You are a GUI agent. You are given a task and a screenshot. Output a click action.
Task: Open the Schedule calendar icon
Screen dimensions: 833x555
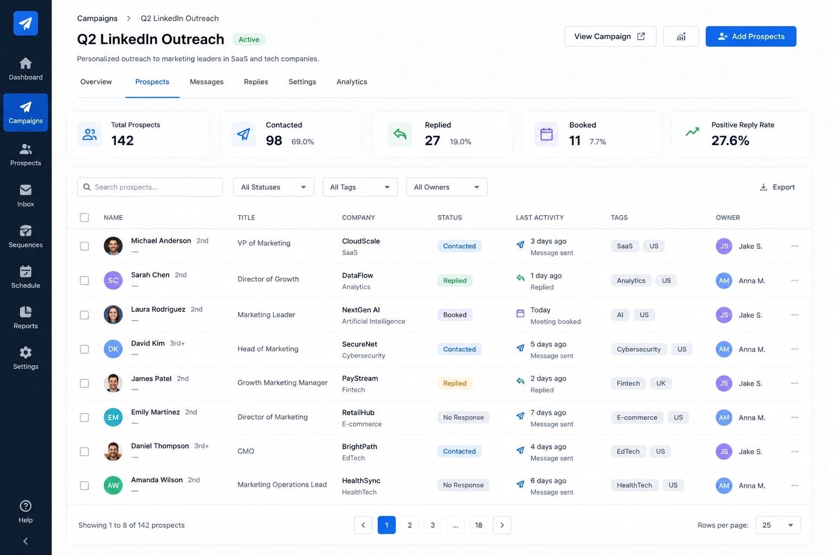[x=25, y=271]
